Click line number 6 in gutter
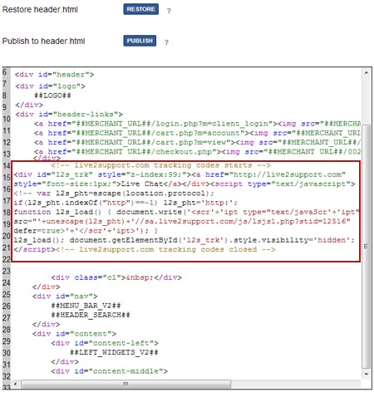 click(5, 72)
